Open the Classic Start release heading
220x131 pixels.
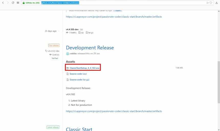point(79,129)
